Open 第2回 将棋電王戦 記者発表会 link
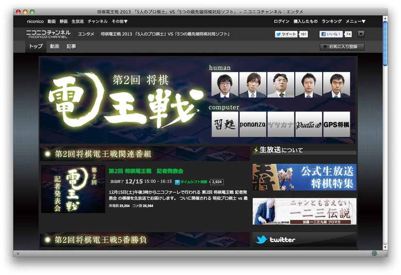 (x=146, y=171)
